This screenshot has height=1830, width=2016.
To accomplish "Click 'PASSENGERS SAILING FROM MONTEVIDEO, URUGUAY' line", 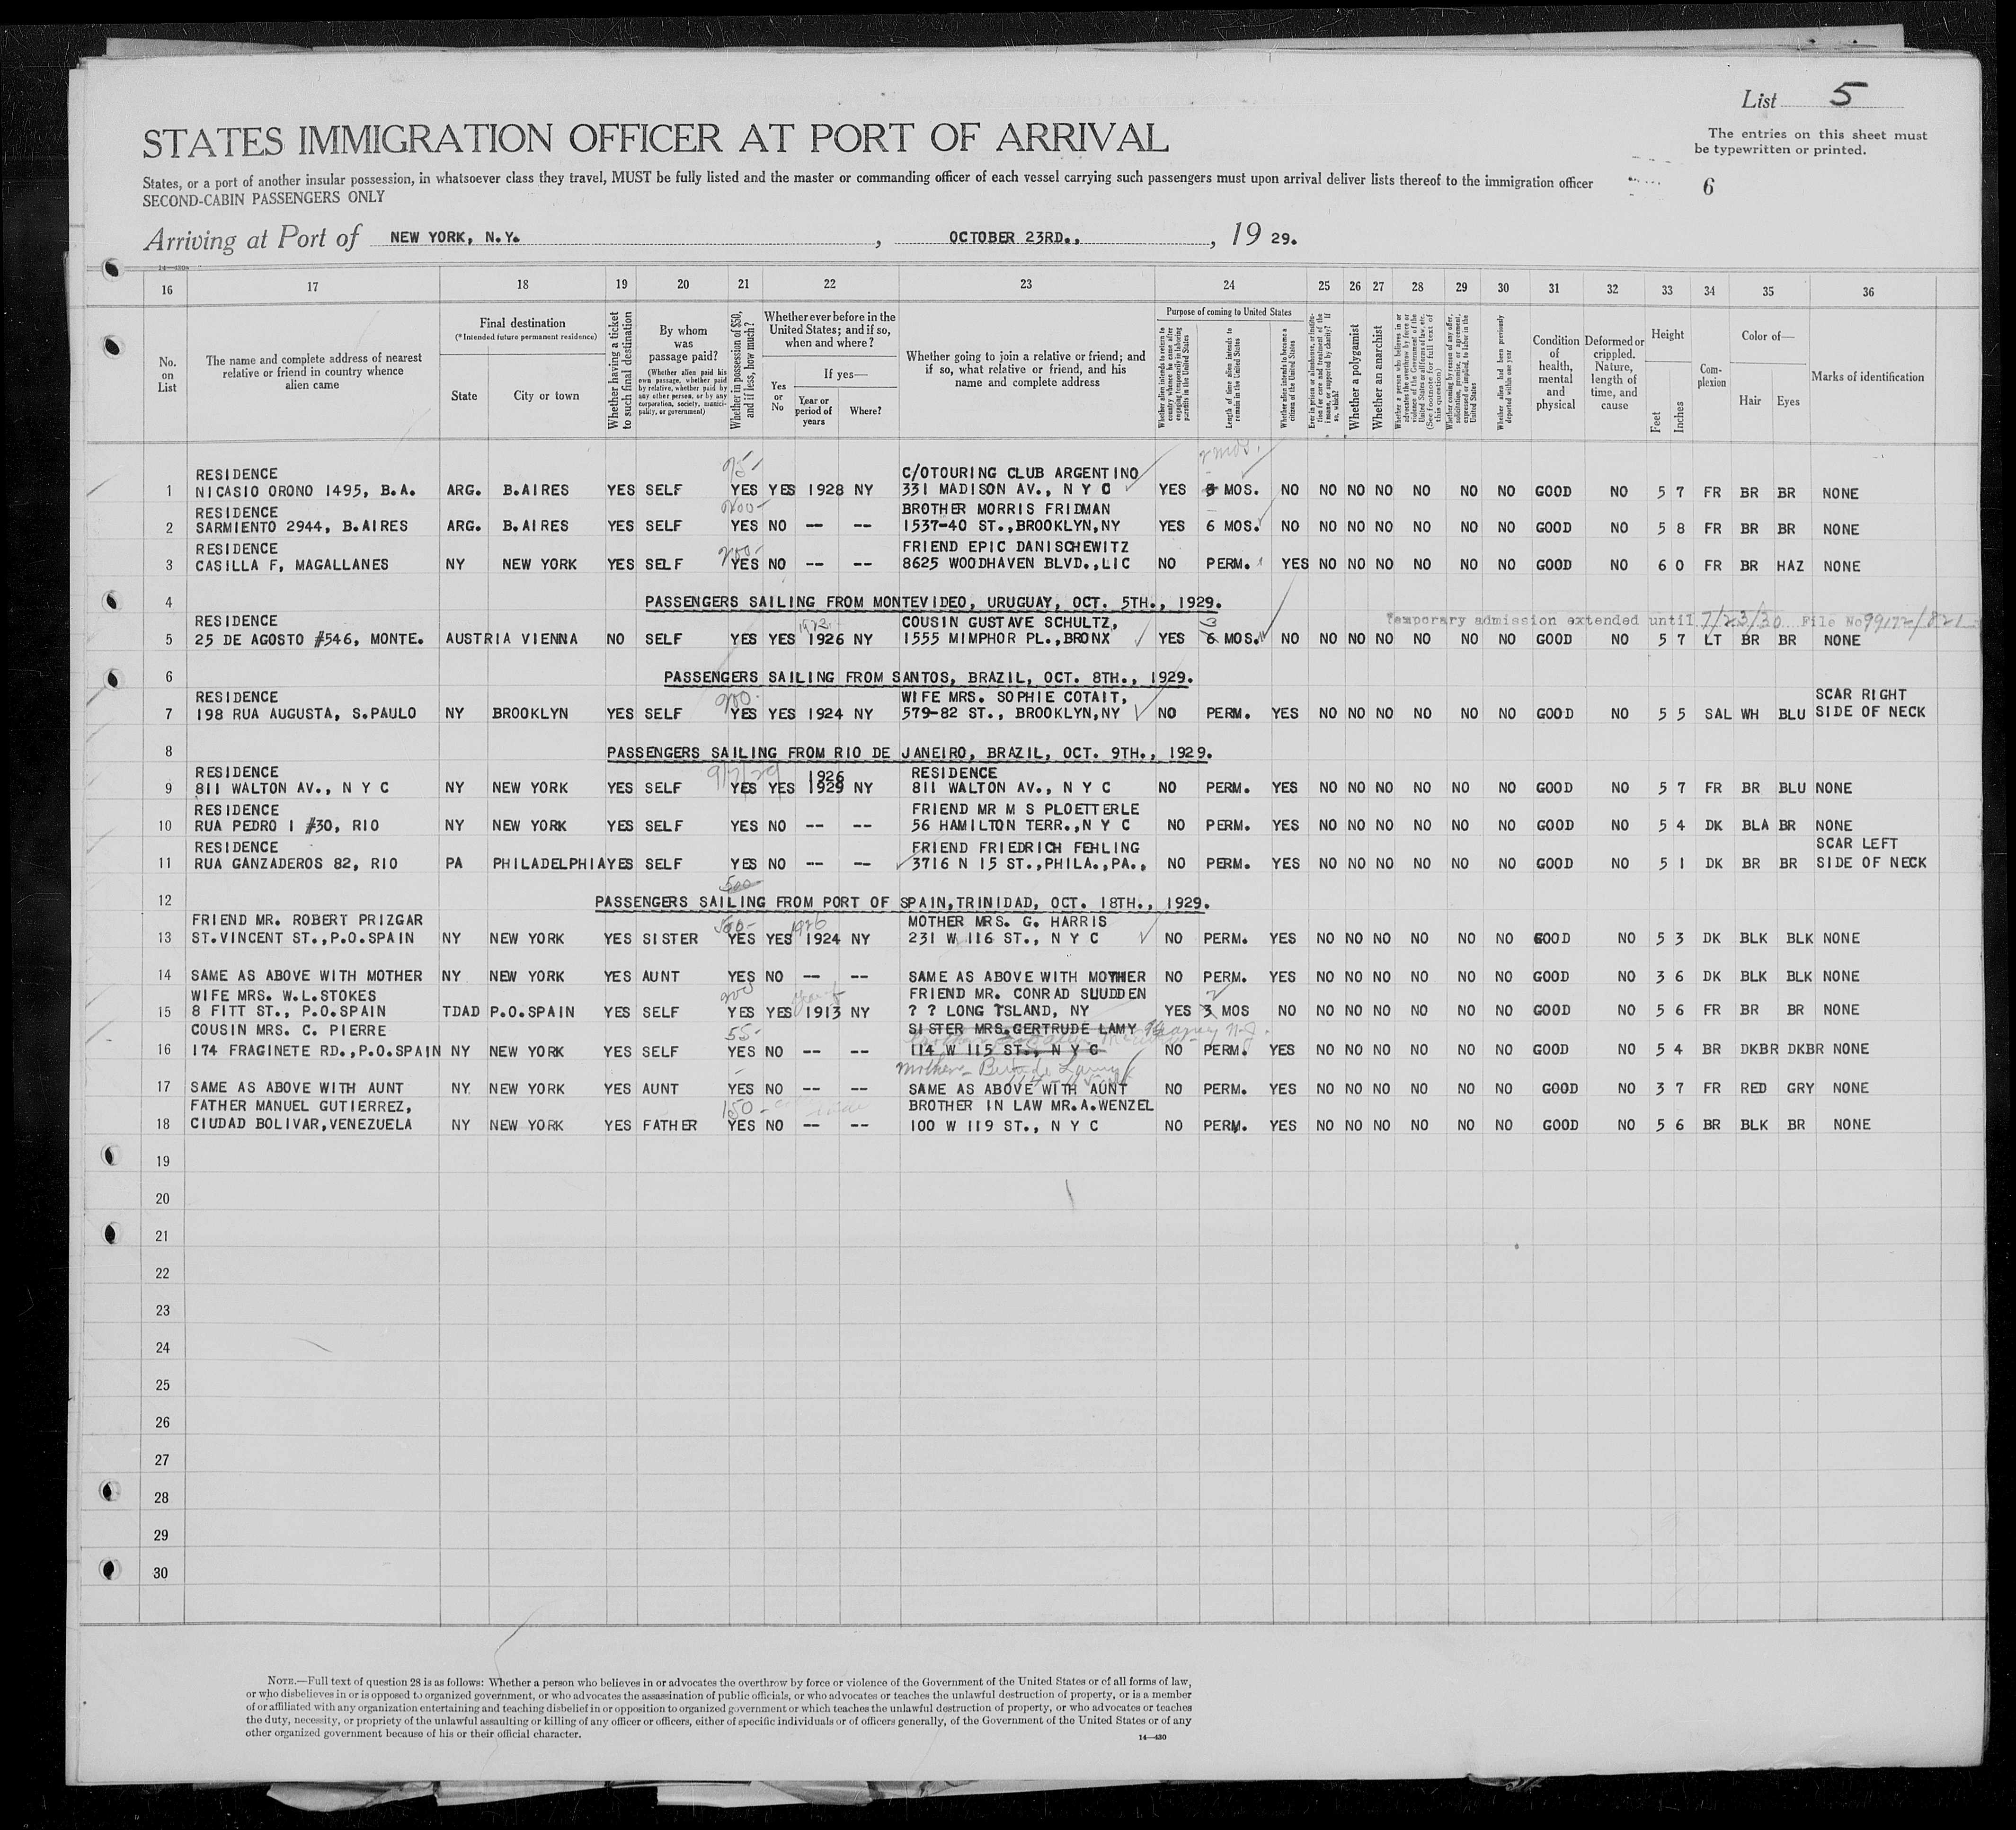I will coord(934,603).
